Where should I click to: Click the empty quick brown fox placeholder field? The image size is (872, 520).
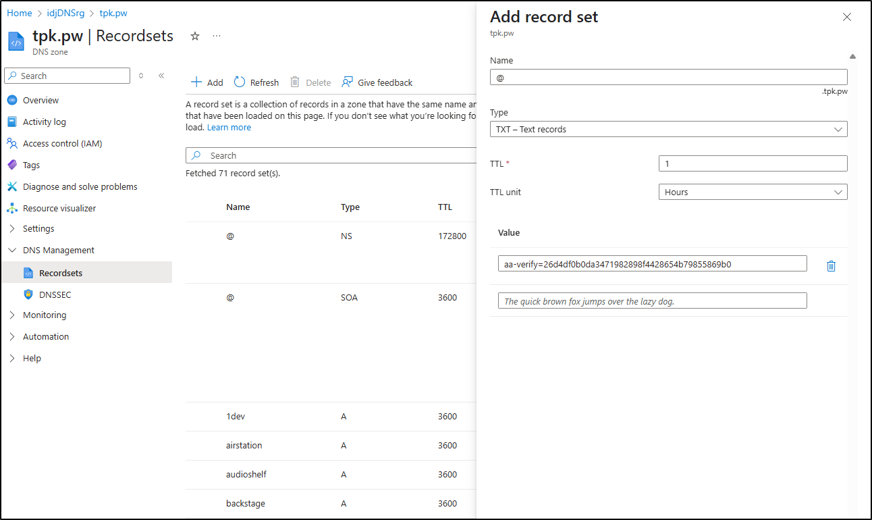point(653,301)
